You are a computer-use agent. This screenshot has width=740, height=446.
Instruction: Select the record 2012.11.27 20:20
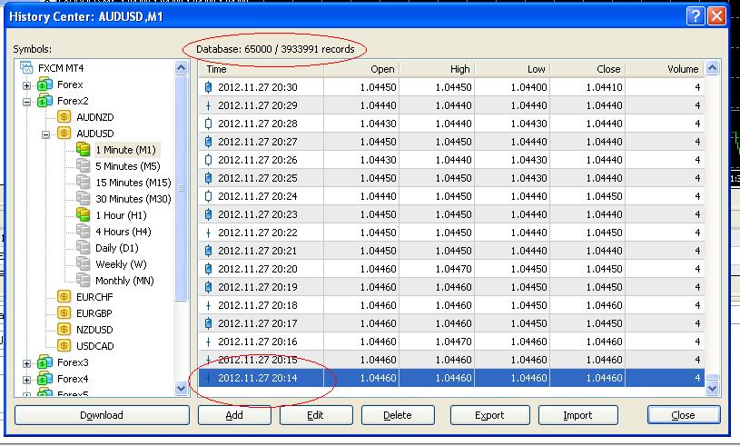tap(451, 269)
